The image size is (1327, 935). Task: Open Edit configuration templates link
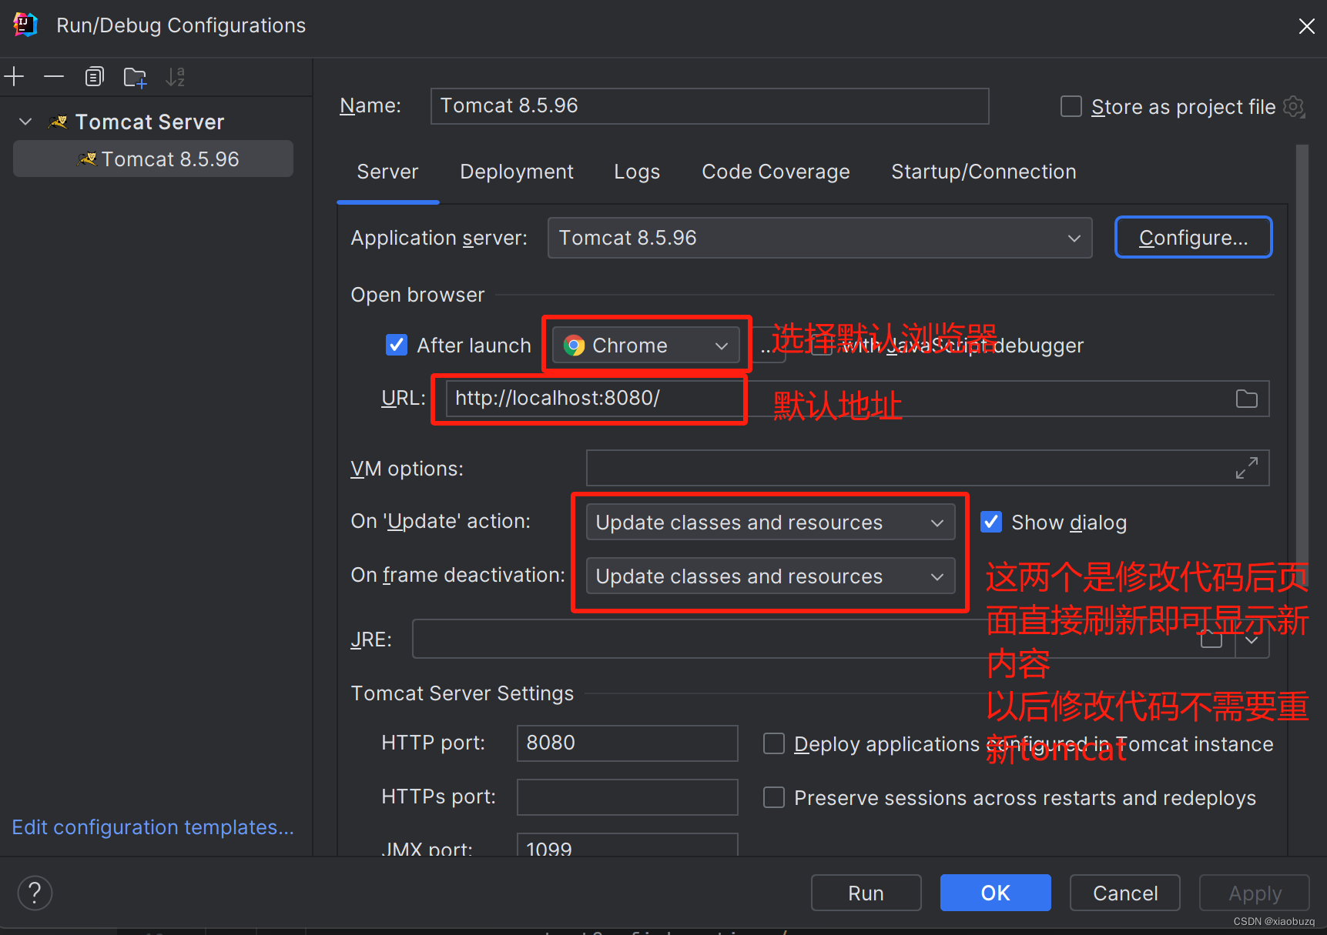click(x=152, y=826)
